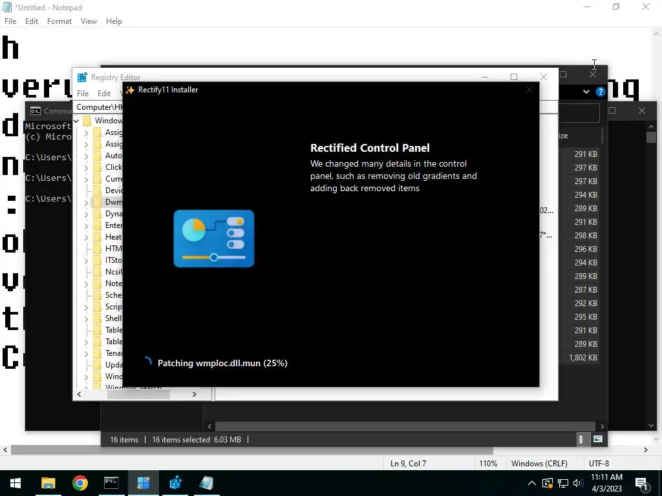Open the network tray icon
The width and height of the screenshot is (662, 496).
coord(563,483)
